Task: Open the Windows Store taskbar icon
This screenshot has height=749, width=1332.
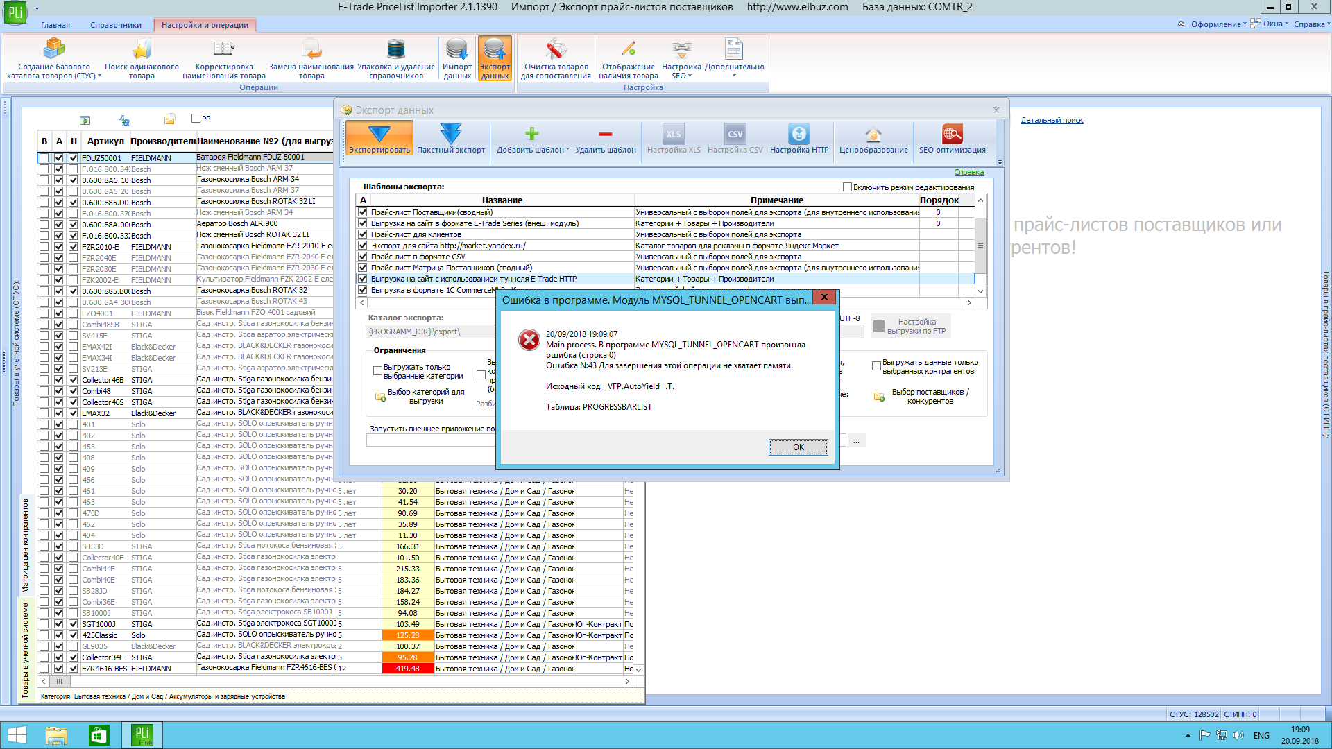Action: (x=99, y=735)
